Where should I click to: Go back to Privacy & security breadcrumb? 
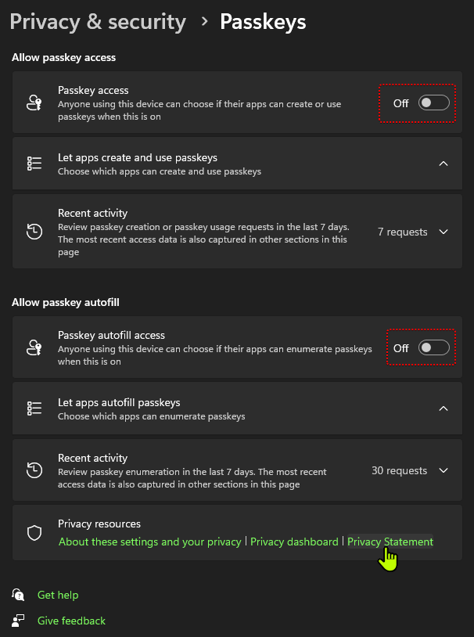tap(98, 22)
